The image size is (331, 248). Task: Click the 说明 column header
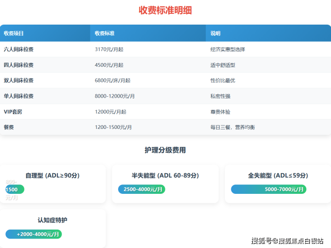click(x=216, y=34)
